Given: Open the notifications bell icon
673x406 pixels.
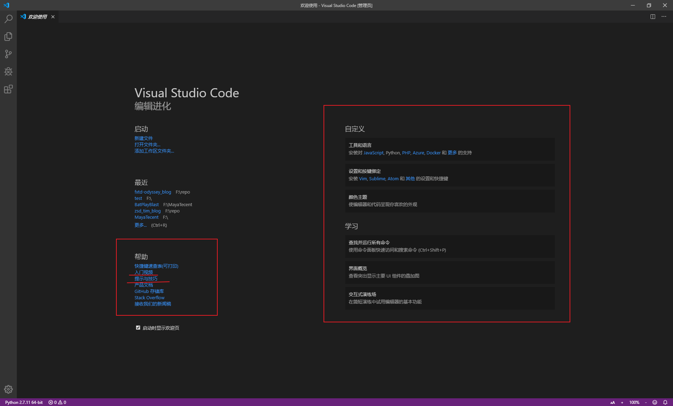Looking at the screenshot, I should coord(665,402).
